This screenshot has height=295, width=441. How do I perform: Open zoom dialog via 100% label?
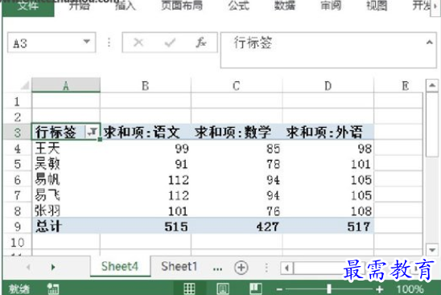click(x=410, y=289)
